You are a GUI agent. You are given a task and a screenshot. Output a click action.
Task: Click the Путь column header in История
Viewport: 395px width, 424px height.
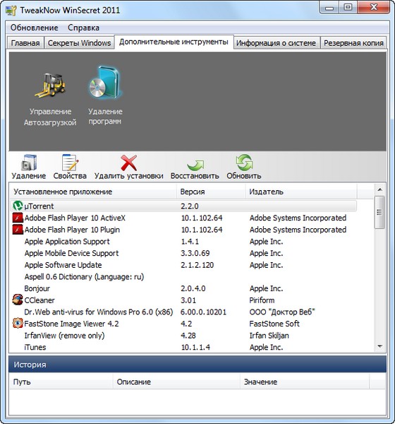[x=61, y=382]
